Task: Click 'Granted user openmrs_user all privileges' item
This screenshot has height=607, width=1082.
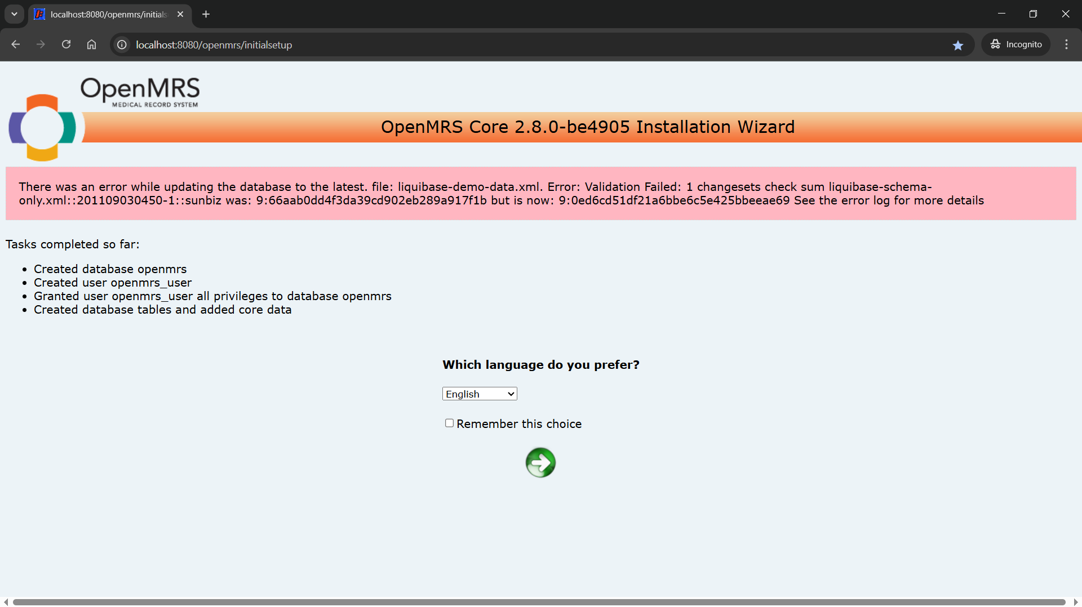Action: click(212, 296)
